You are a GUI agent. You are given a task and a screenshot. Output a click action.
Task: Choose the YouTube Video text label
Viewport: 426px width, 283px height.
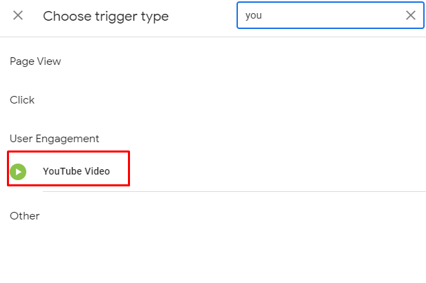click(76, 171)
